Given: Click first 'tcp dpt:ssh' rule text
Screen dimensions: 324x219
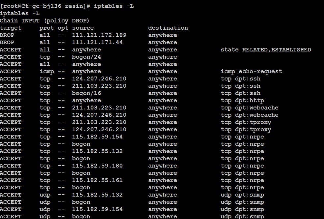Looking at the screenshot, I should coord(240,78).
